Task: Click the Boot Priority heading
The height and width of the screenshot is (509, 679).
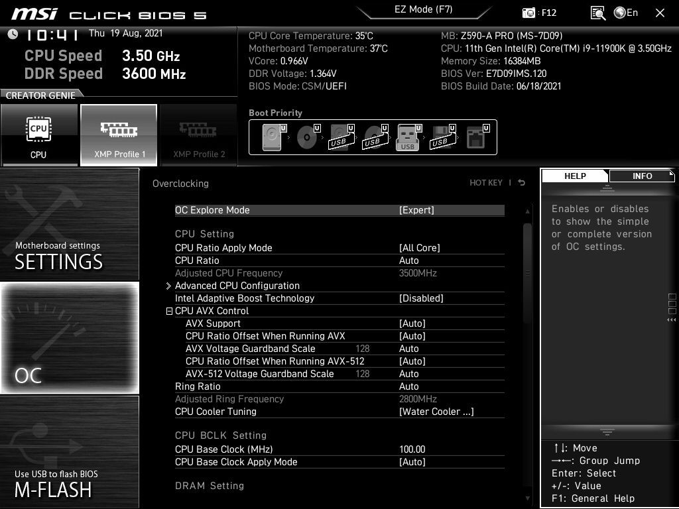Action: coord(275,113)
